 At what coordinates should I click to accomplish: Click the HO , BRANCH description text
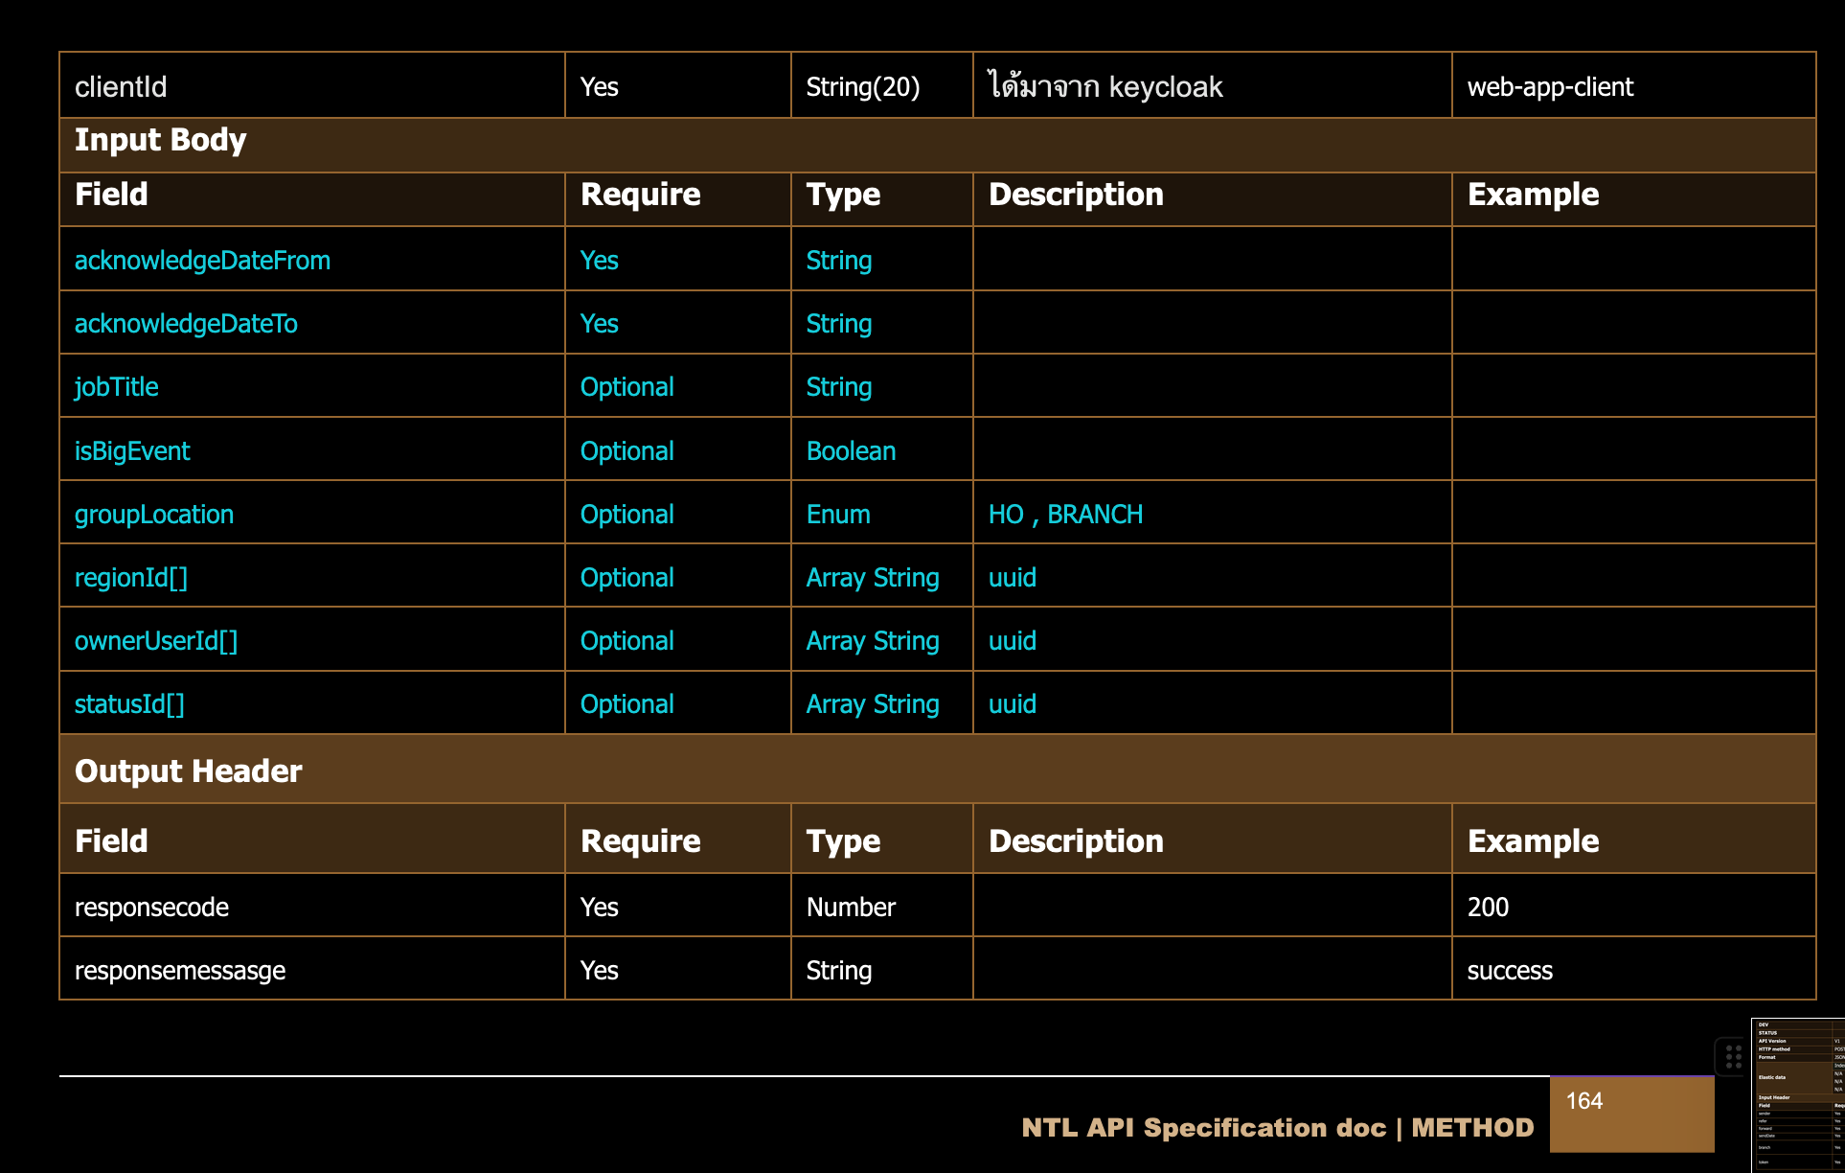tap(1065, 515)
